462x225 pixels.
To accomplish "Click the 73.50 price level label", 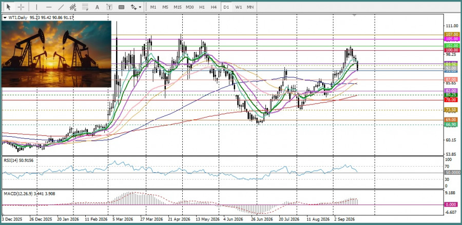I will (x=452, y=110).
